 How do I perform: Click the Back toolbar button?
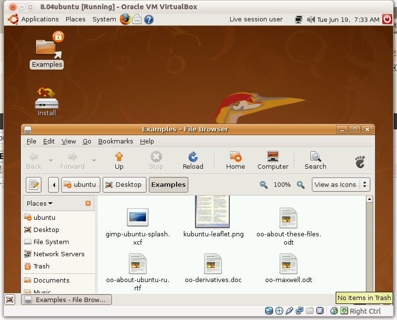(x=34, y=160)
